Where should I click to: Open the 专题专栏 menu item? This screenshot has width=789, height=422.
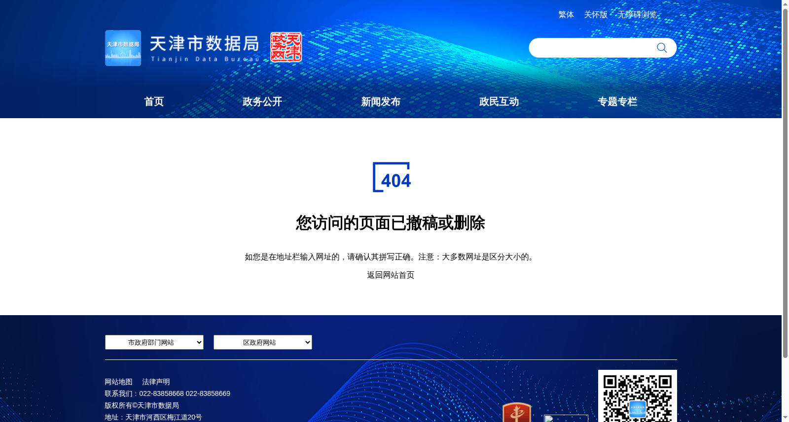tap(617, 101)
